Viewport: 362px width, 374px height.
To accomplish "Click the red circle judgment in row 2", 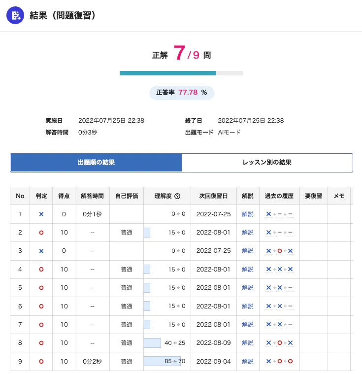I will [41, 233].
